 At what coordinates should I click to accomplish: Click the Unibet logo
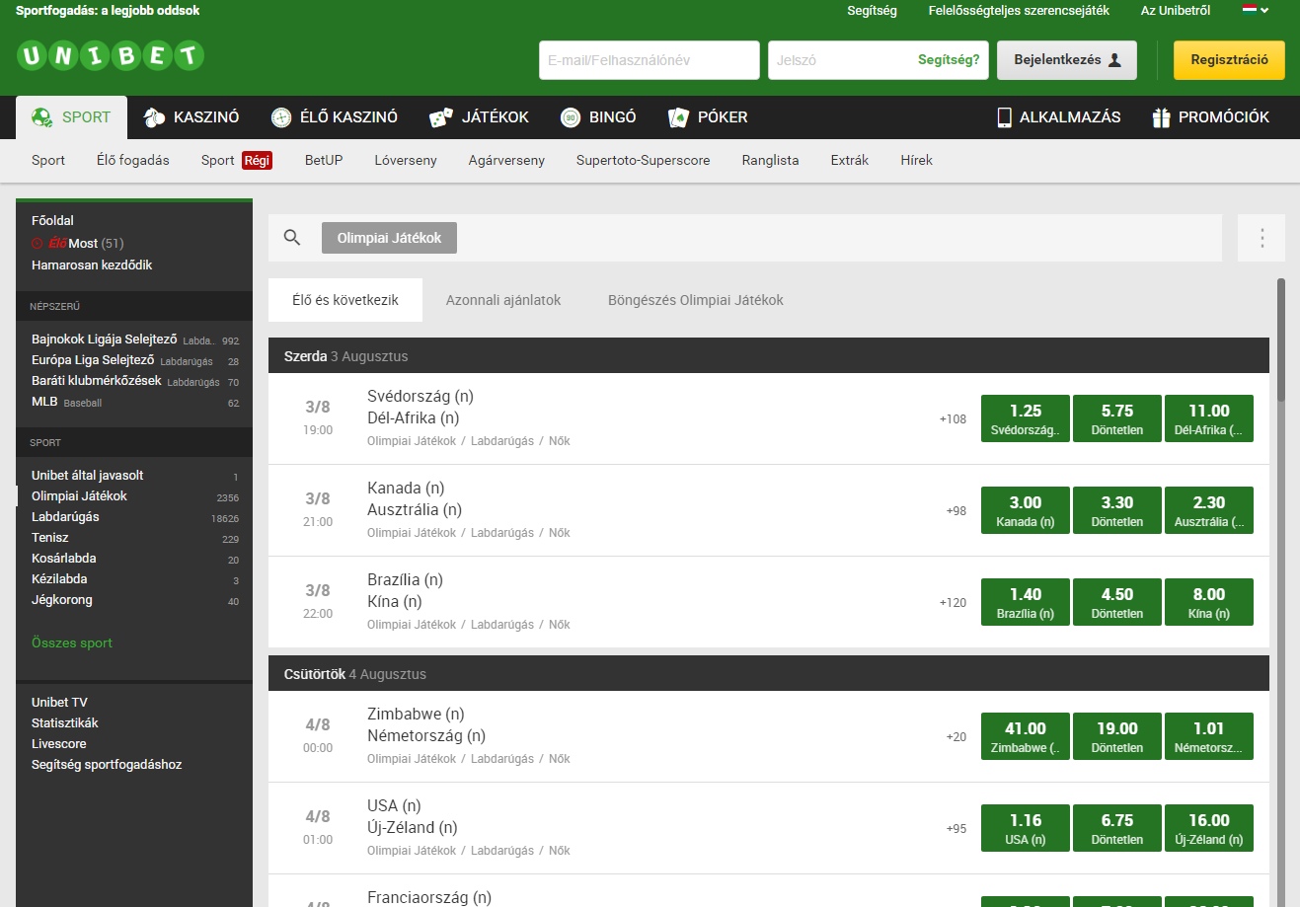[111, 55]
